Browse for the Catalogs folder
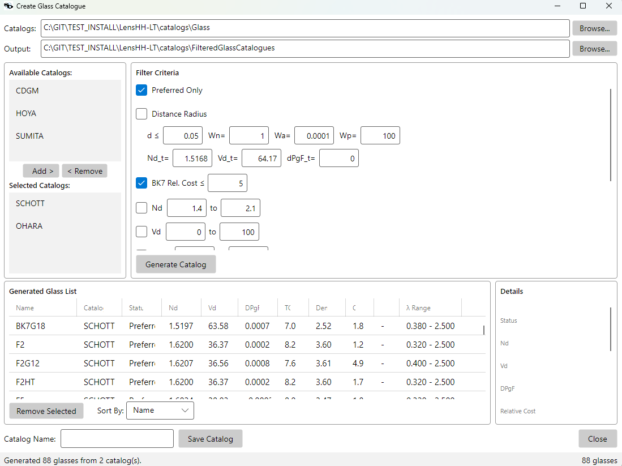Screen dimensions: 622x466 pyautogui.click(x=594, y=28)
